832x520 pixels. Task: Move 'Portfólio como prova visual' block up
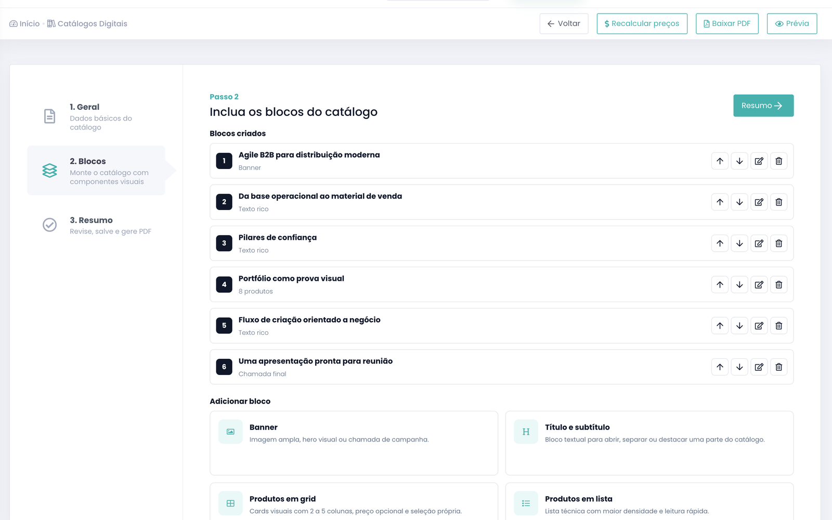pos(720,284)
